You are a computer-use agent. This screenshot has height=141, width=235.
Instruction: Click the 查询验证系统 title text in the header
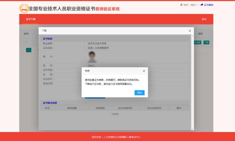tap(107, 9)
